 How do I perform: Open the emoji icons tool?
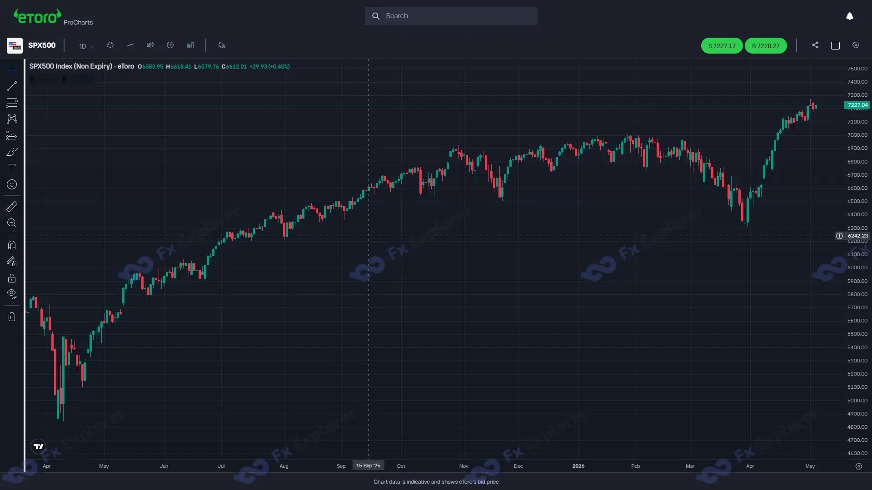click(12, 184)
